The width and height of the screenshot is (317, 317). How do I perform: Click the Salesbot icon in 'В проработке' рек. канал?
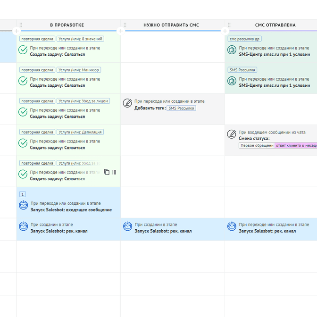[24, 226]
